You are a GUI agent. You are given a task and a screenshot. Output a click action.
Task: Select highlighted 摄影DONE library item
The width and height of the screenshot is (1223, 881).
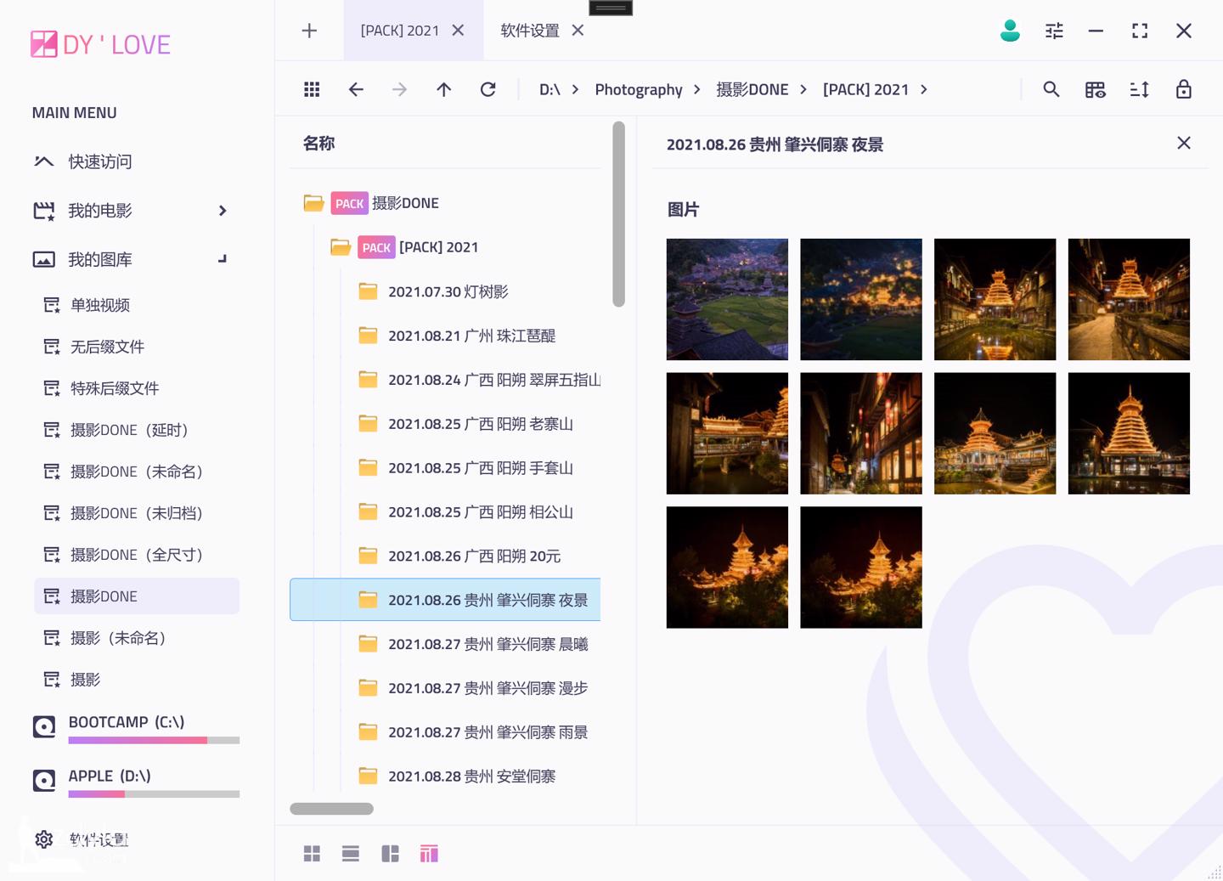click(x=137, y=596)
